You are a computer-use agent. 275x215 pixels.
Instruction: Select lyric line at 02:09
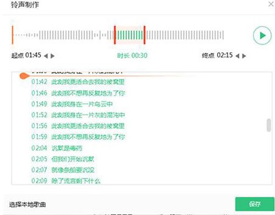(x=66, y=181)
